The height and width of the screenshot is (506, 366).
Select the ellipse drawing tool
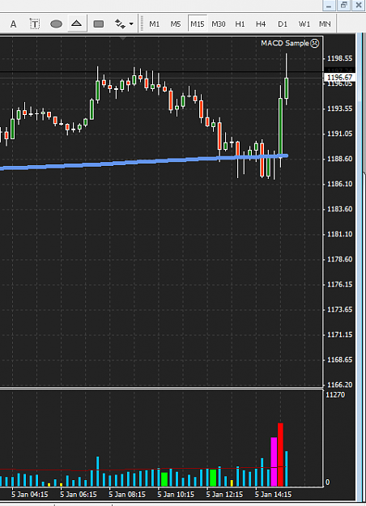tap(56, 24)
